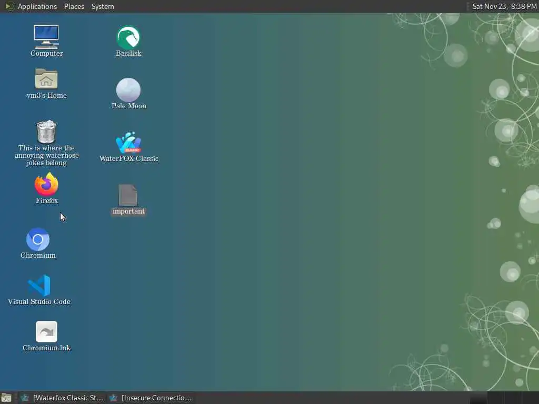The image size is (539, 404).
Task: Open the clock showing Sat Nov 23
Action: coord(504,6)
